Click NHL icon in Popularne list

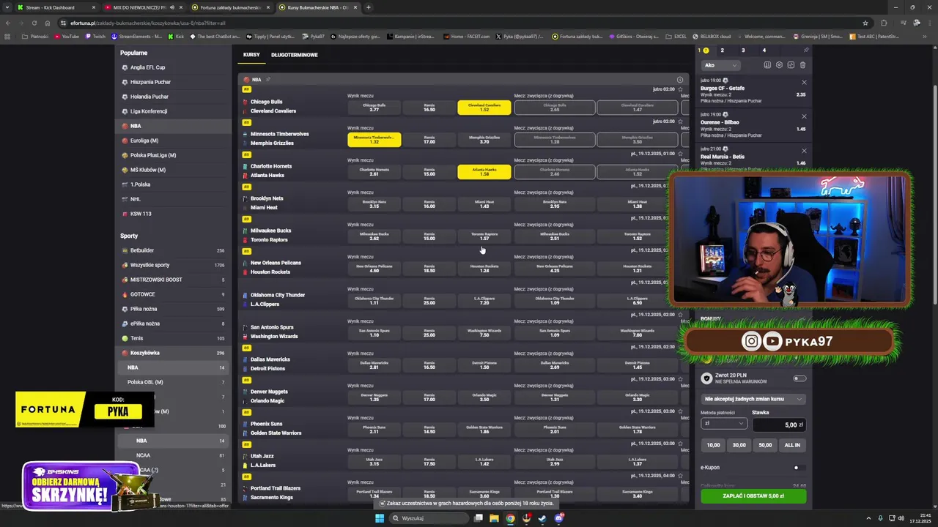125,199
